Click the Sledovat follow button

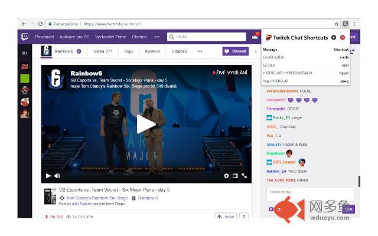click(x=235, y=51)
